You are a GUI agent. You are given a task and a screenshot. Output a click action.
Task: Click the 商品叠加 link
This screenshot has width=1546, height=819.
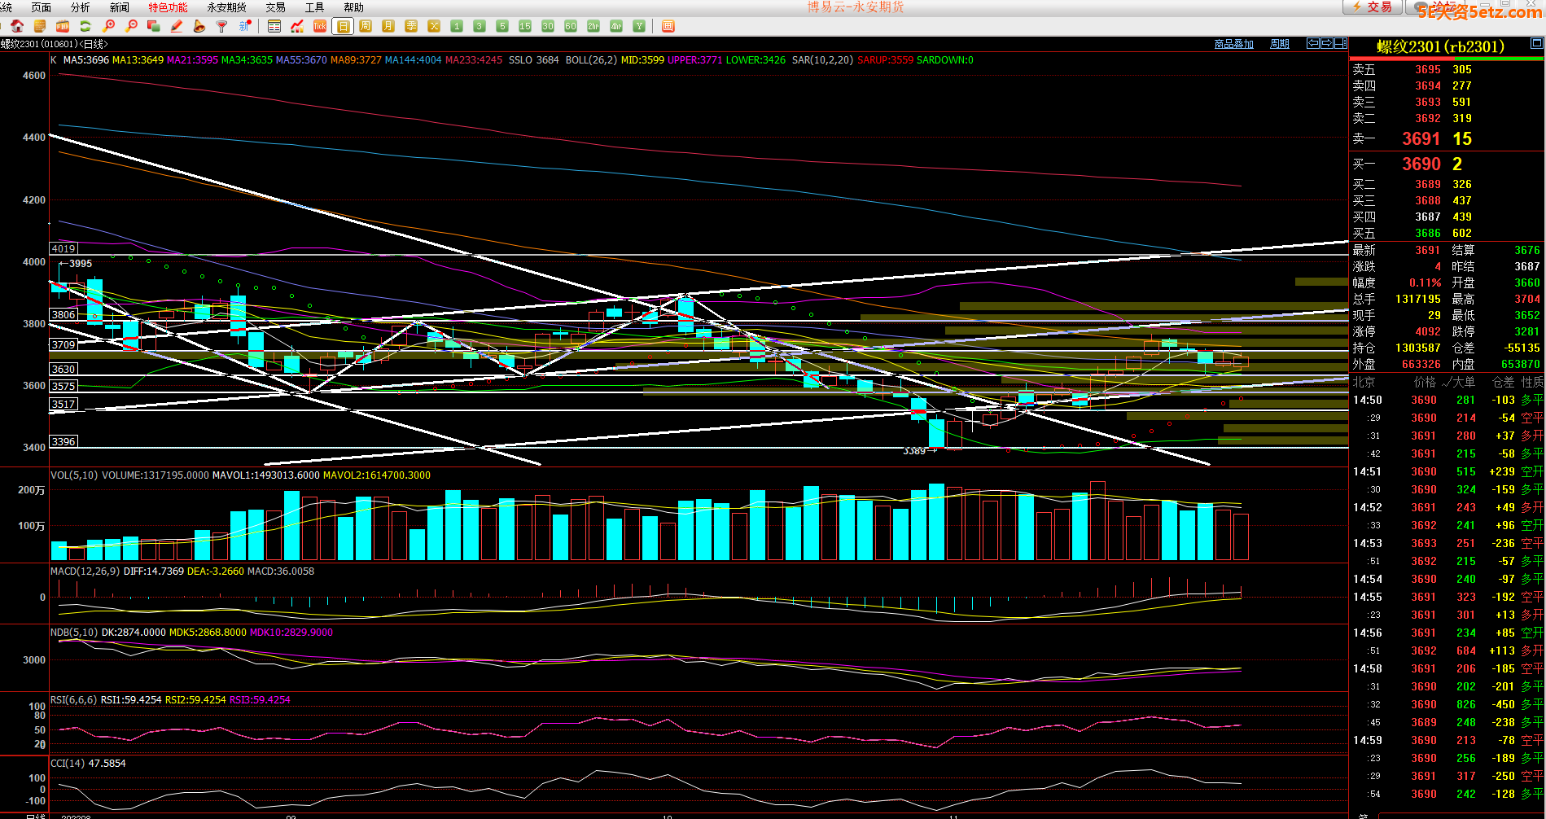click(1233, 44)
